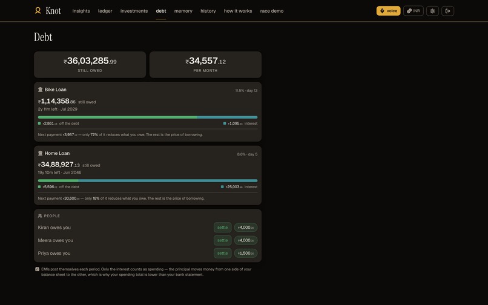Click the 'EMIs post themselves each period' footnote
This screenshot has width=488, height=305.
coord(147,272)
